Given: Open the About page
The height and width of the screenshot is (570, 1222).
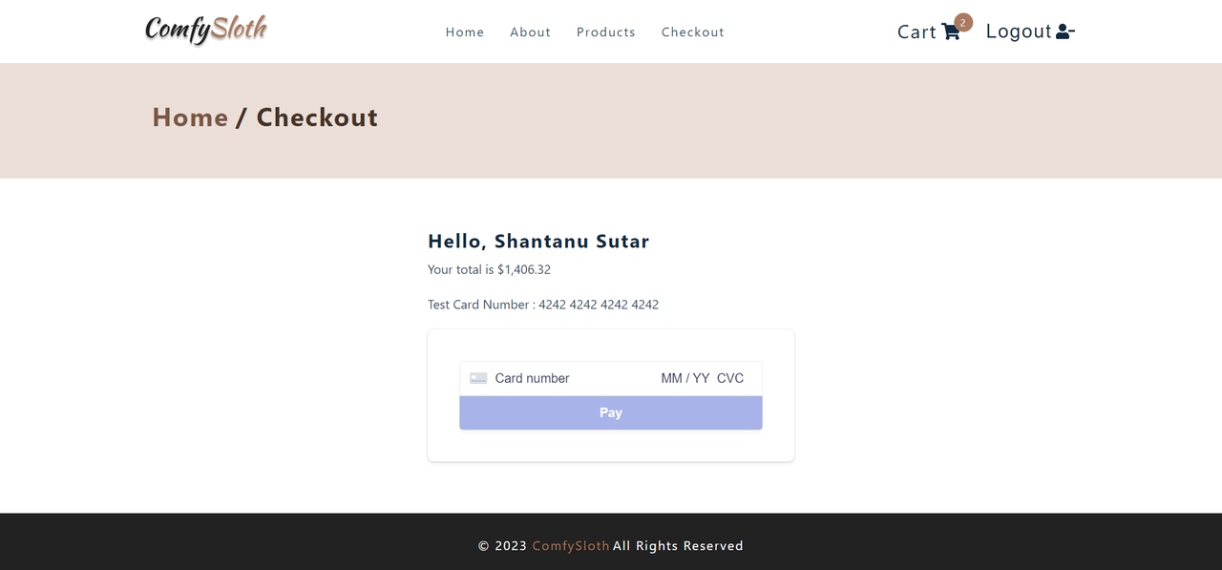Looking at the screenshot, I should [530, 32].
